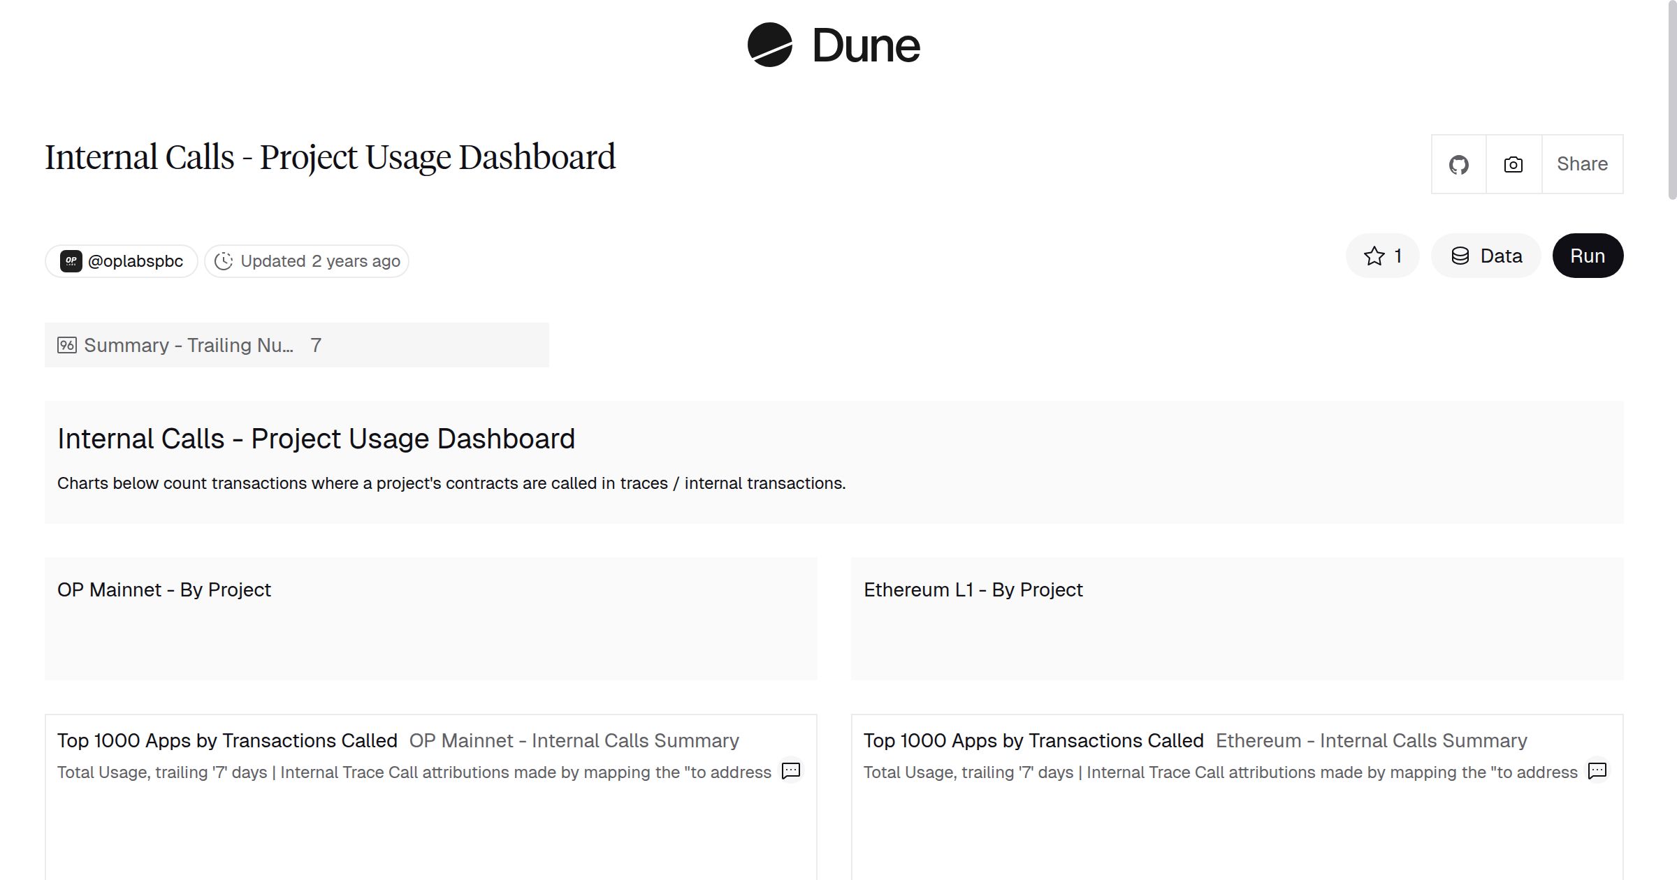1677x880 pixels.
Task: Open the OP Mainnet - Internal Calls Summary link
Action: (x=574, y=740)
